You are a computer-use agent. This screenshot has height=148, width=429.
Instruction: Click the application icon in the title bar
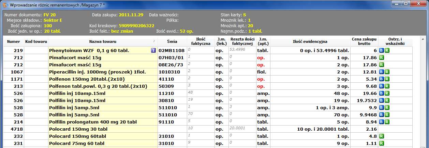point(5,5)
